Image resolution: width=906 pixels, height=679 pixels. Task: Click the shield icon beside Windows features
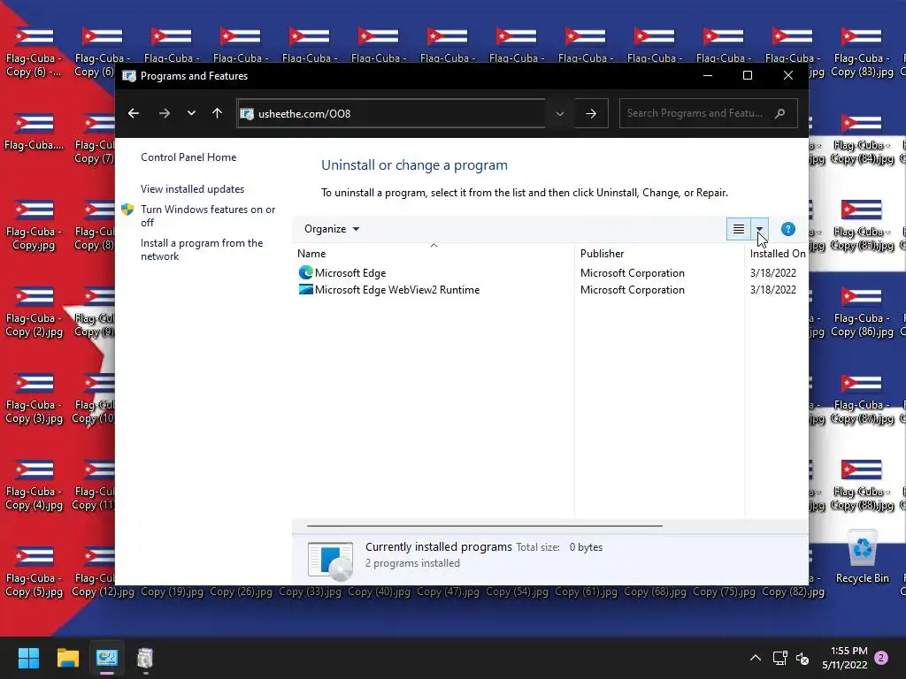127,210
